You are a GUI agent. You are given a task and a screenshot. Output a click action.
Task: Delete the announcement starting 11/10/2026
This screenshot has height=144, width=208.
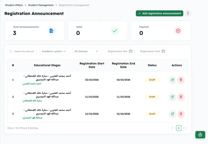tap(181, 97)
